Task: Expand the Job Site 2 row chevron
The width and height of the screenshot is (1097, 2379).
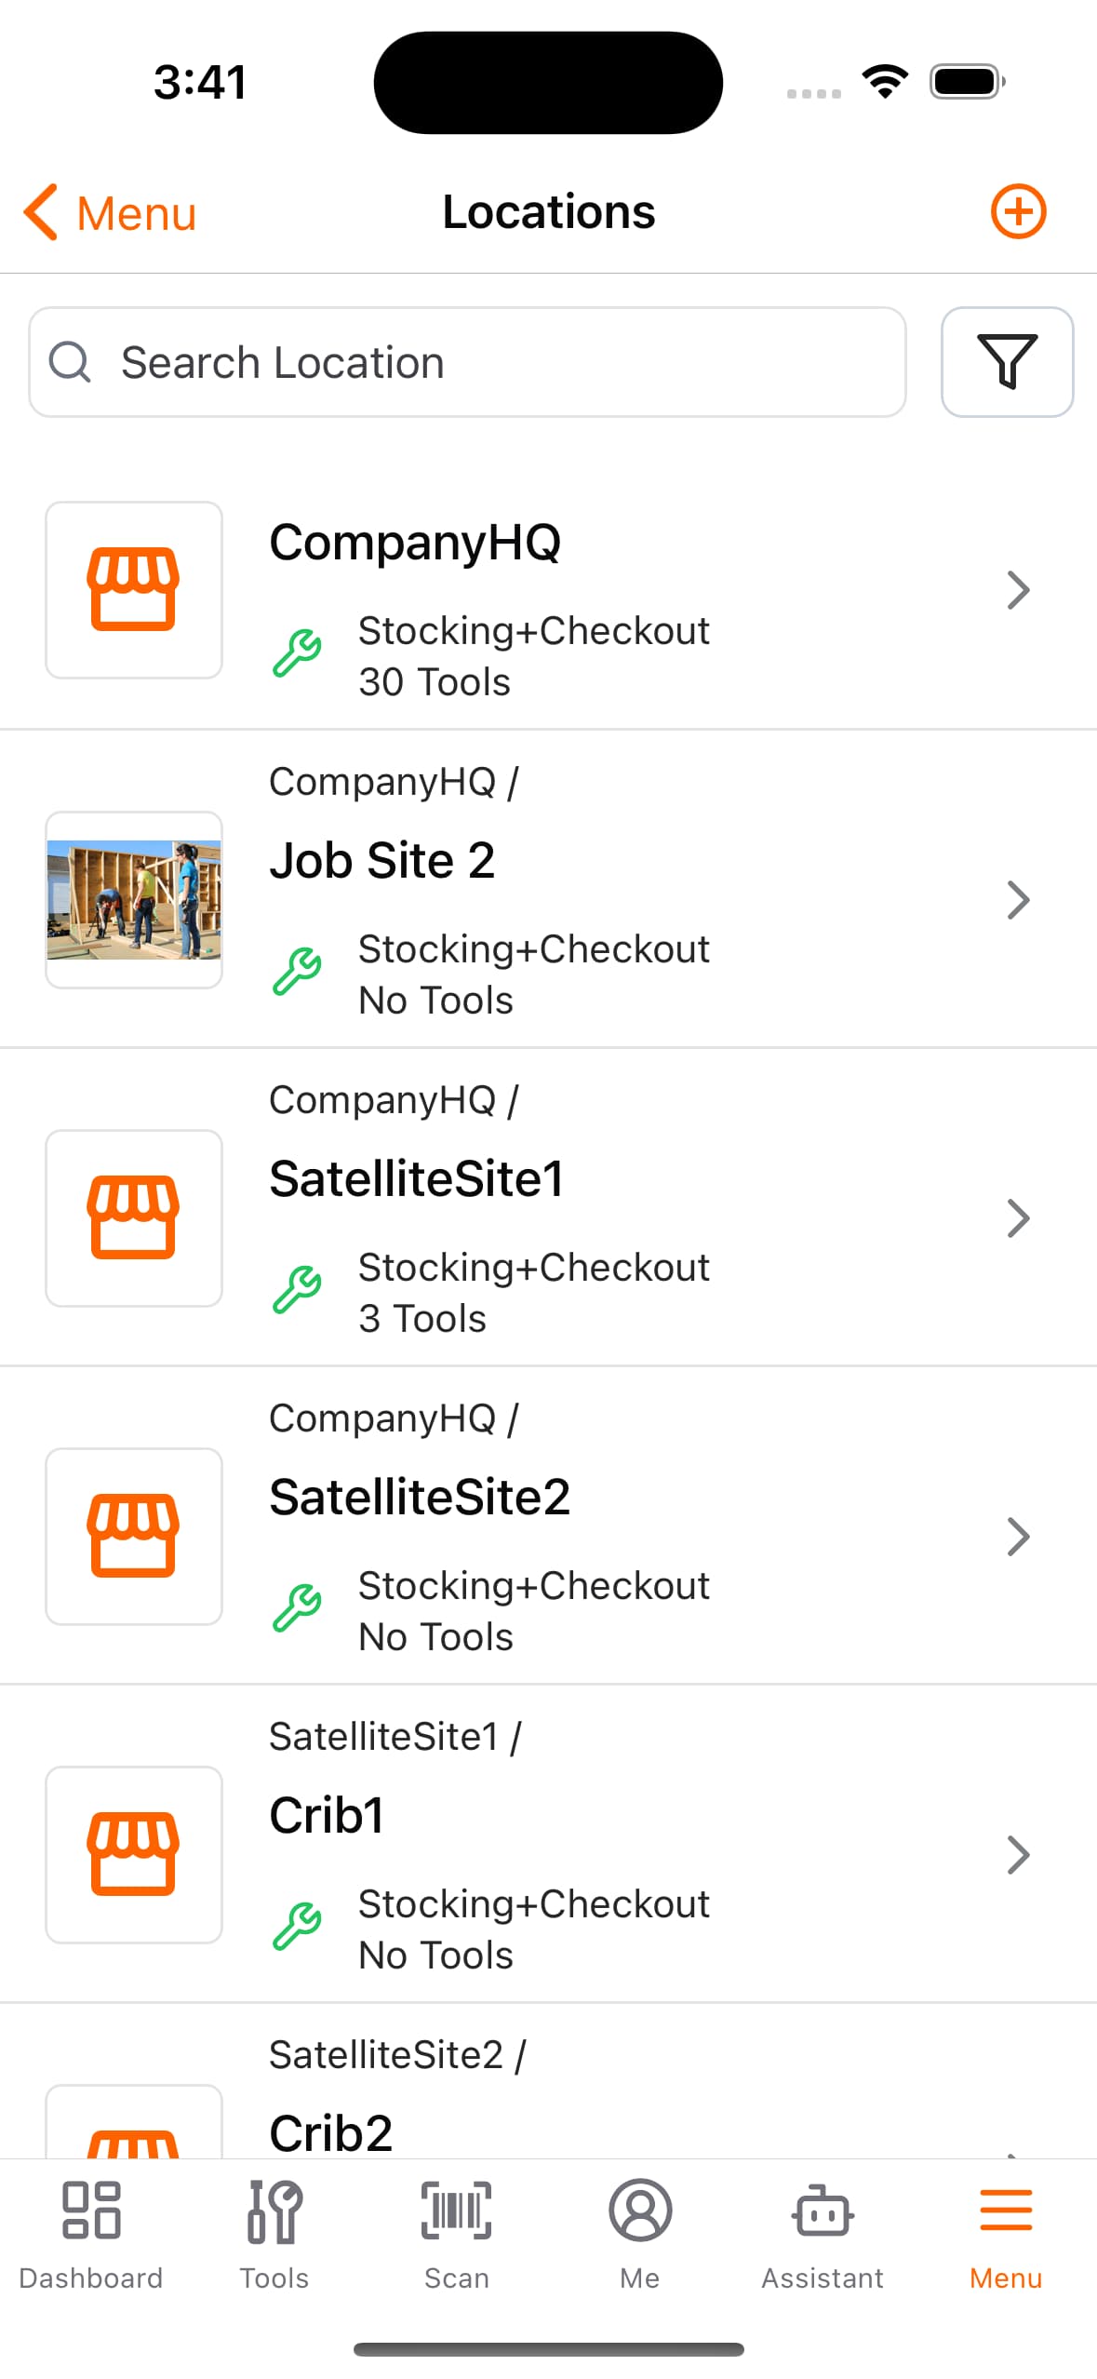Action: click(1018, 900)
